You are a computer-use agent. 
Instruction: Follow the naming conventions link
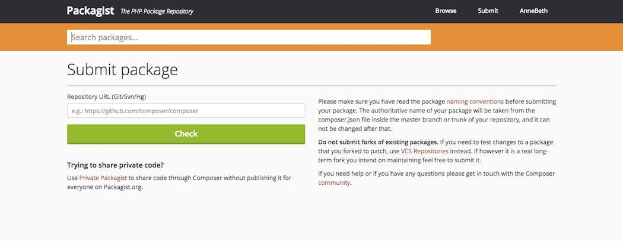[475, 102]
